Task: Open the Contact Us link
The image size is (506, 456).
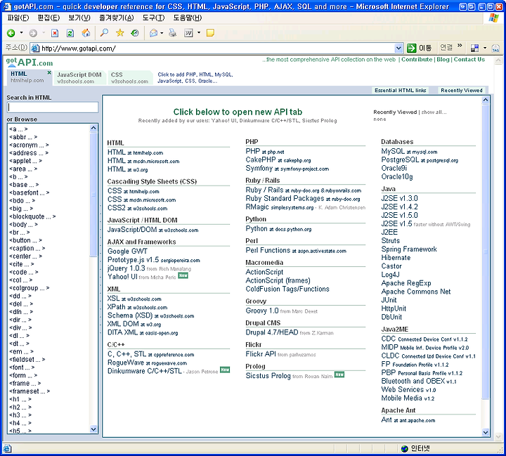Action: [x=469, y=60]
